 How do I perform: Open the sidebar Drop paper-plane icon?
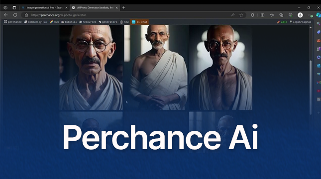[x=319, y=74]
